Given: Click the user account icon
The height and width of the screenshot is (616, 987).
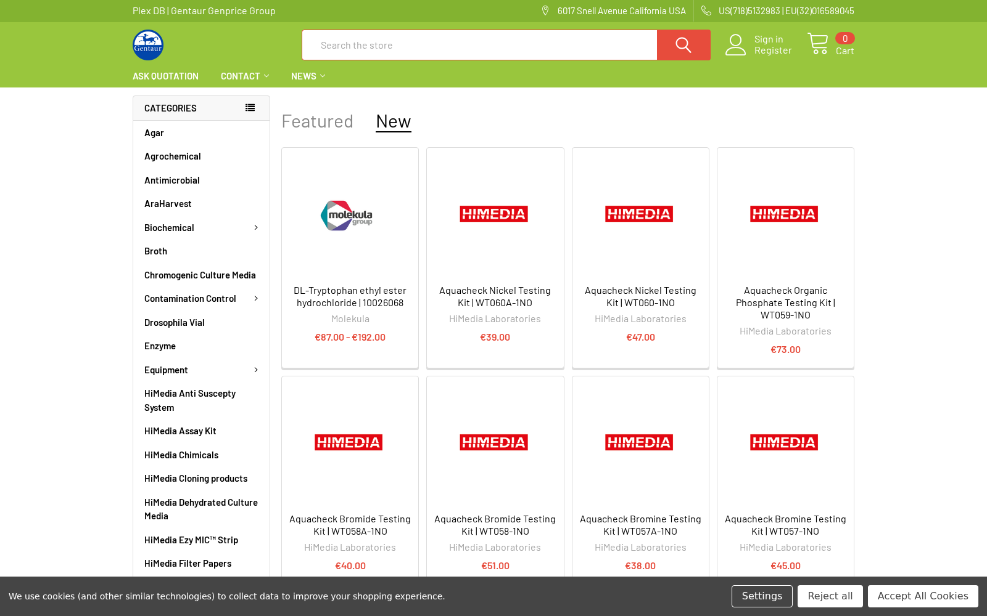Looking at the screenshot, I should [x=735, y=45].
